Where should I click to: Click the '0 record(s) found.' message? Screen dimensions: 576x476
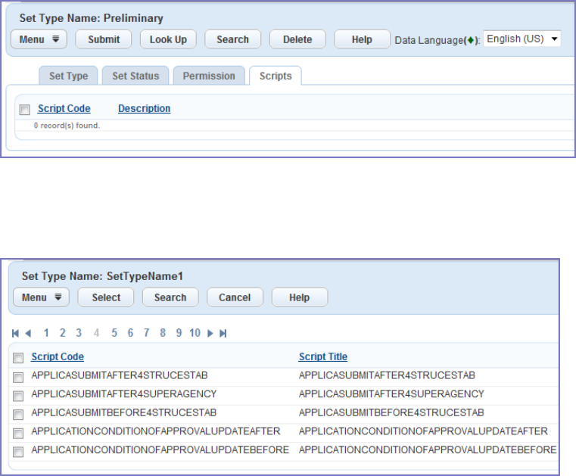click(67, 126)
